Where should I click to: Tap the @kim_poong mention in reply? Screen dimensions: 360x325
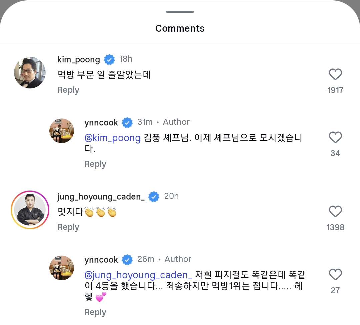[113, 138]
